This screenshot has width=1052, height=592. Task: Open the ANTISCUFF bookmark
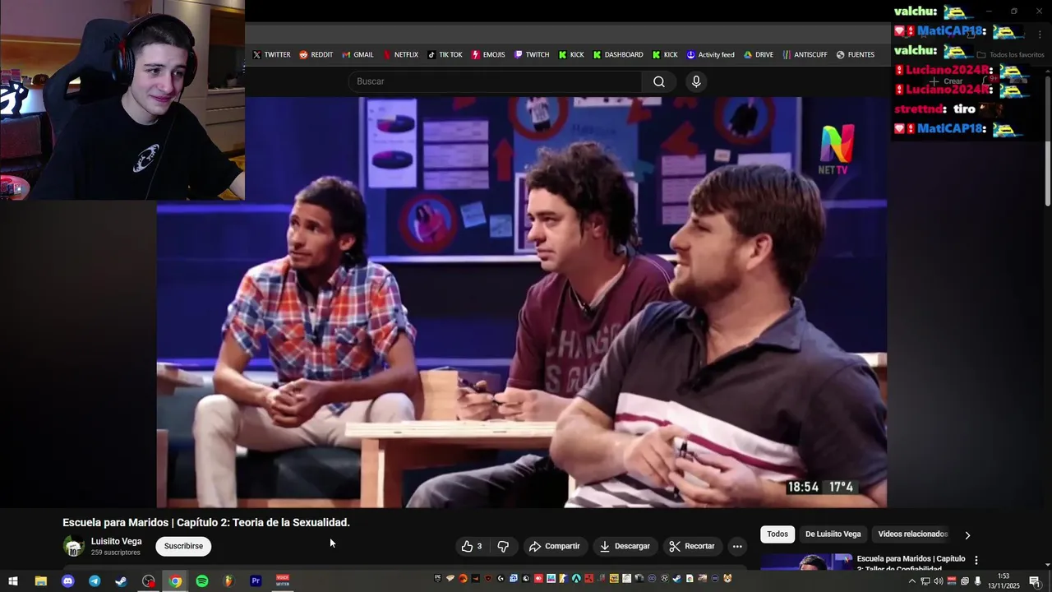(x=805, y=55)
